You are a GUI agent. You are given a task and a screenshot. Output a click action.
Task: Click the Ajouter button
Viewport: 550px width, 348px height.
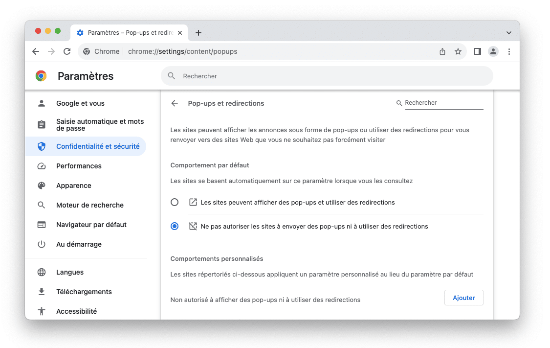pos(463,298)
